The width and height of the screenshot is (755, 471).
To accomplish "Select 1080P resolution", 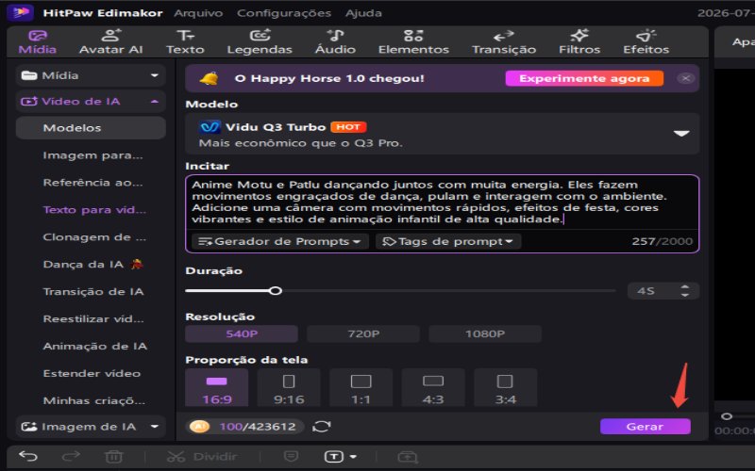I will pyautogui.click(x=485, y=333).
